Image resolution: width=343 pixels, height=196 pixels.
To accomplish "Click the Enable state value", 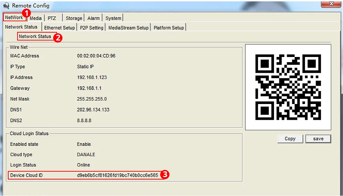I will click(x=84, y=144).
